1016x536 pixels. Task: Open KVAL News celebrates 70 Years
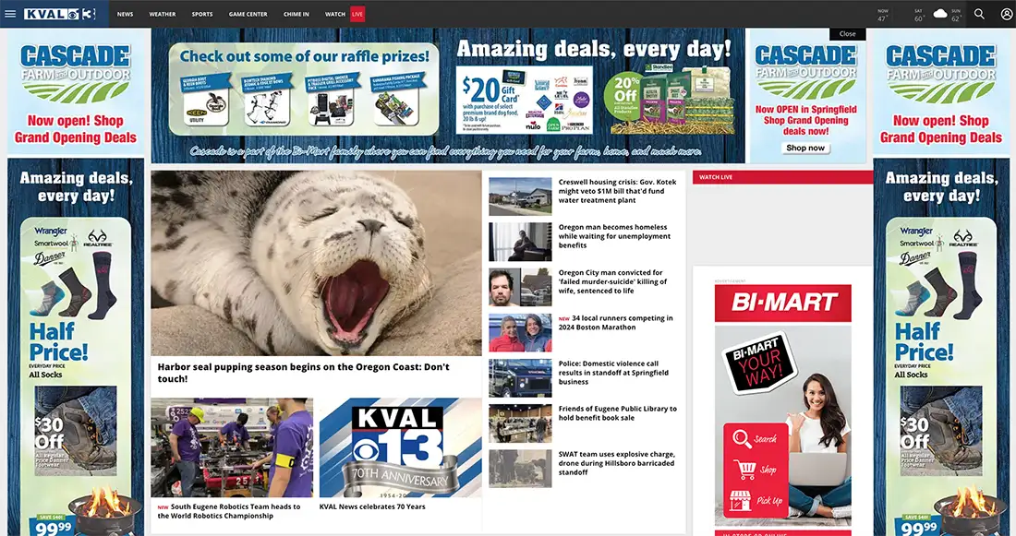[372, 506]
